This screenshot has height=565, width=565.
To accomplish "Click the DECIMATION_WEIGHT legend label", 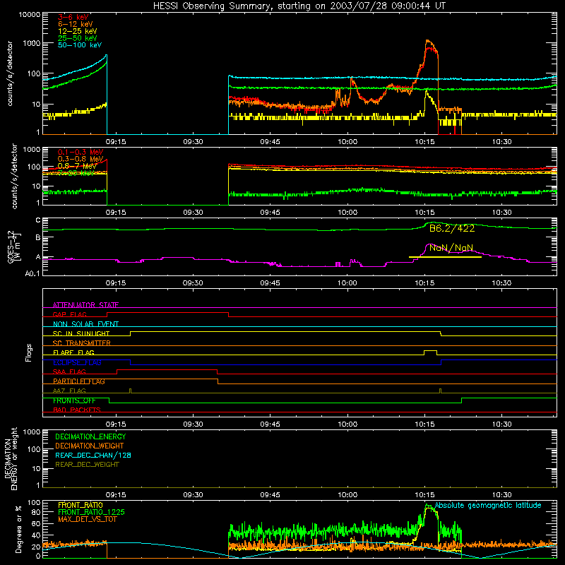I will [x=90, y=446].
